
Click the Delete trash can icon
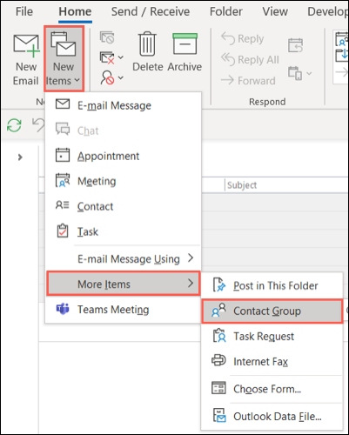(147, 44)
